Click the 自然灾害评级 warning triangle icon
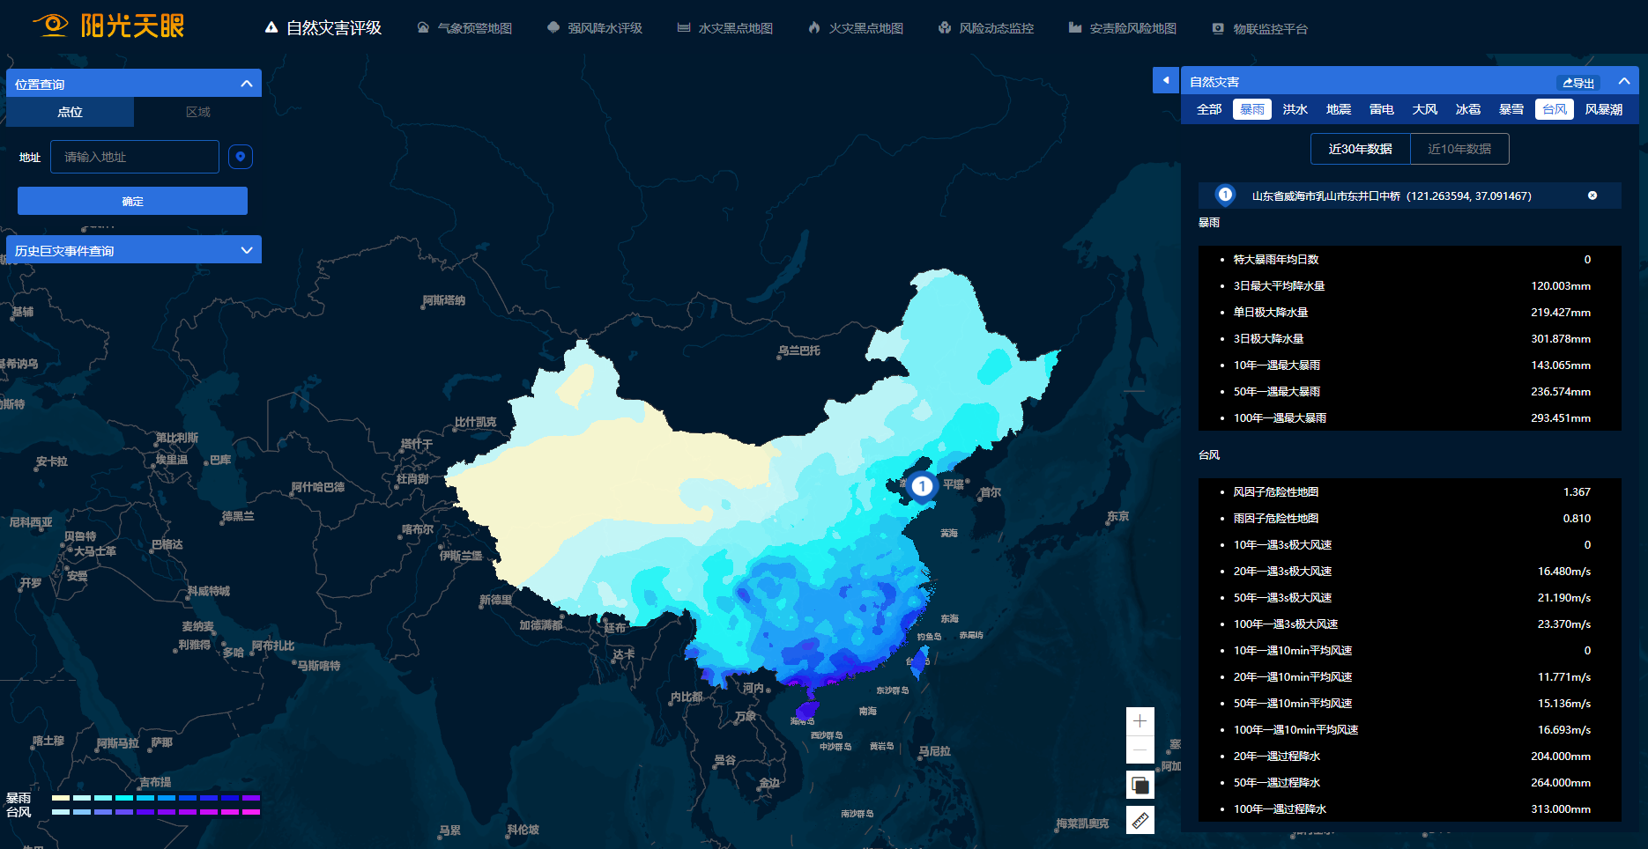The width and height of the screenshot is (1648, 849). point(271,28)
